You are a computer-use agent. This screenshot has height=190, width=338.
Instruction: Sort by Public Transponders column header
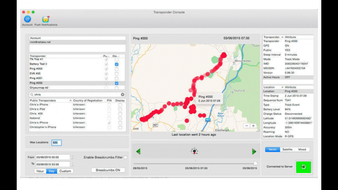(51, 100)
